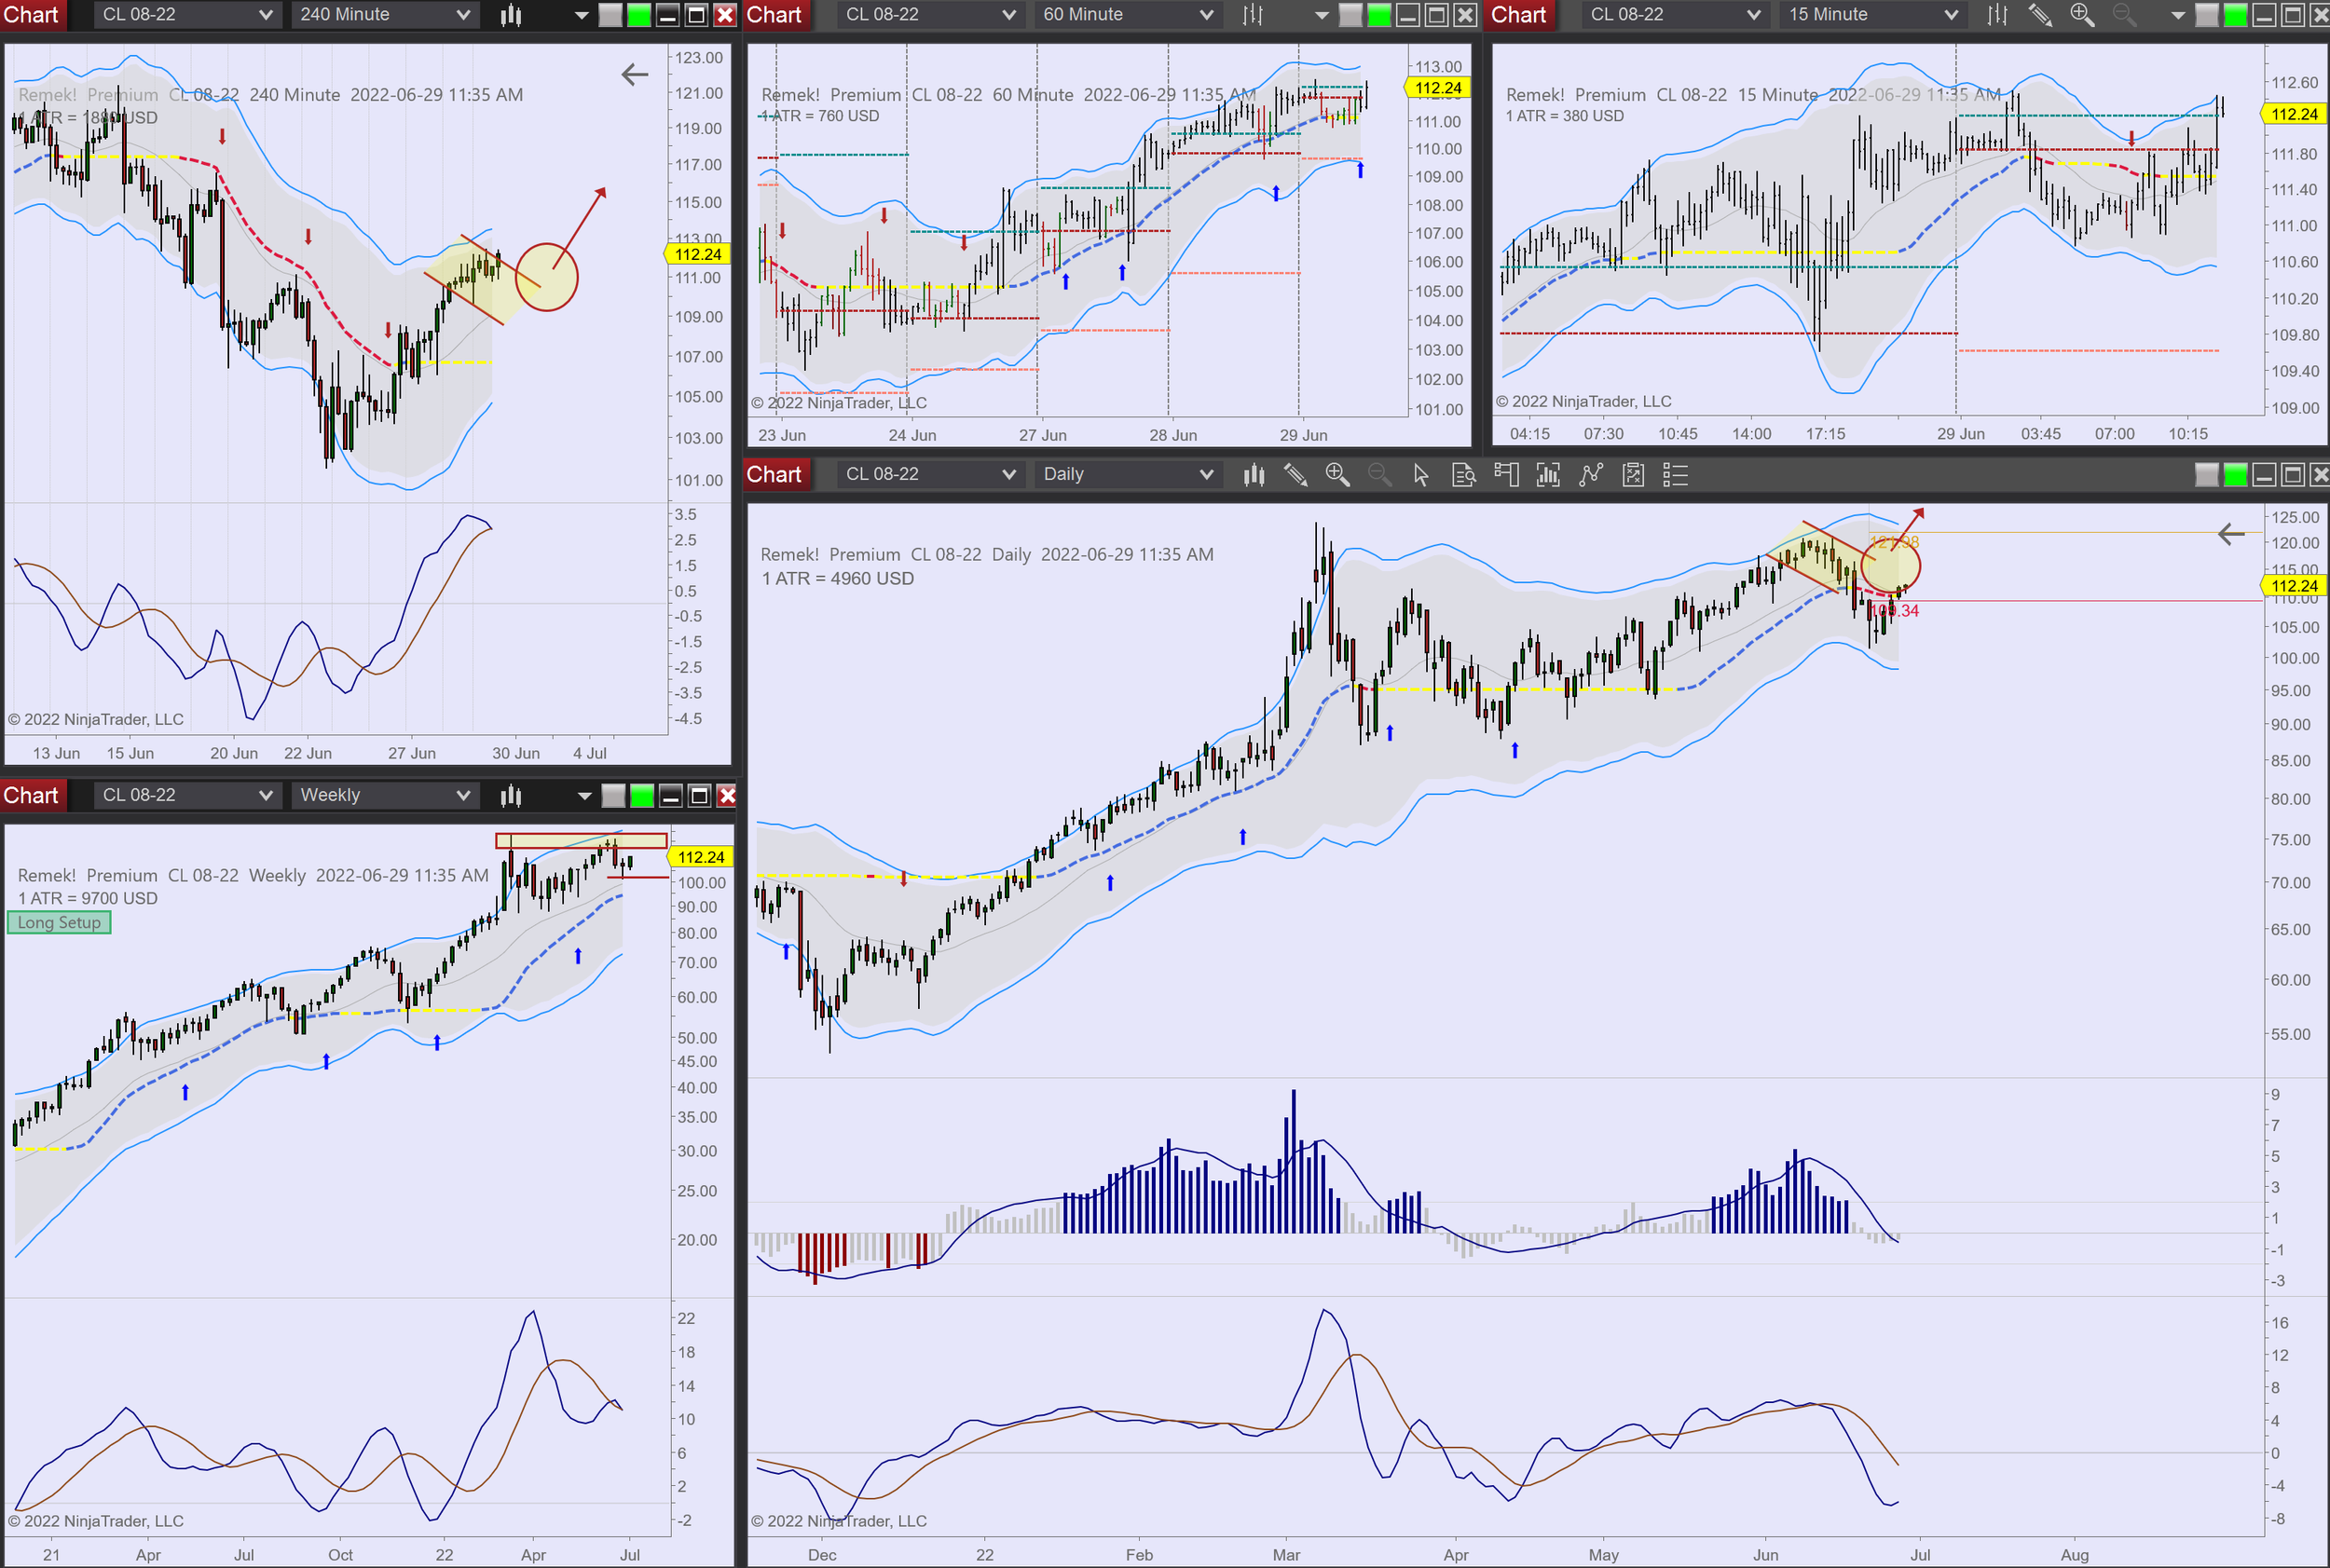Click left arrow button on 240 Minute chart
This screenshot has width=2330, height=1568.
[x=635, y=74]
